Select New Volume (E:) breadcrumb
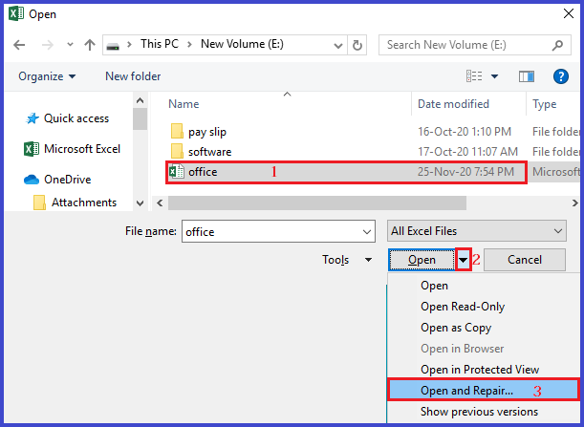The width and height of the screenshot is (584, 427). tap(242, 44)
